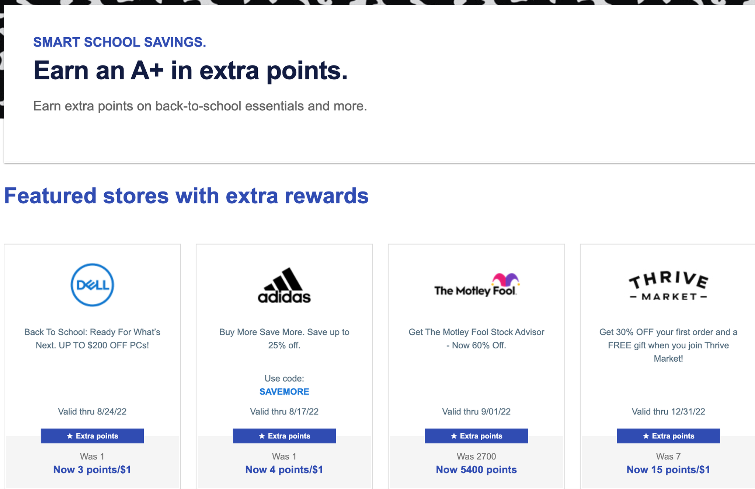The width and height of the screenshot is (755, 489).
Task: Open the Dell Back To School offer card
Action: click(91, 339)
